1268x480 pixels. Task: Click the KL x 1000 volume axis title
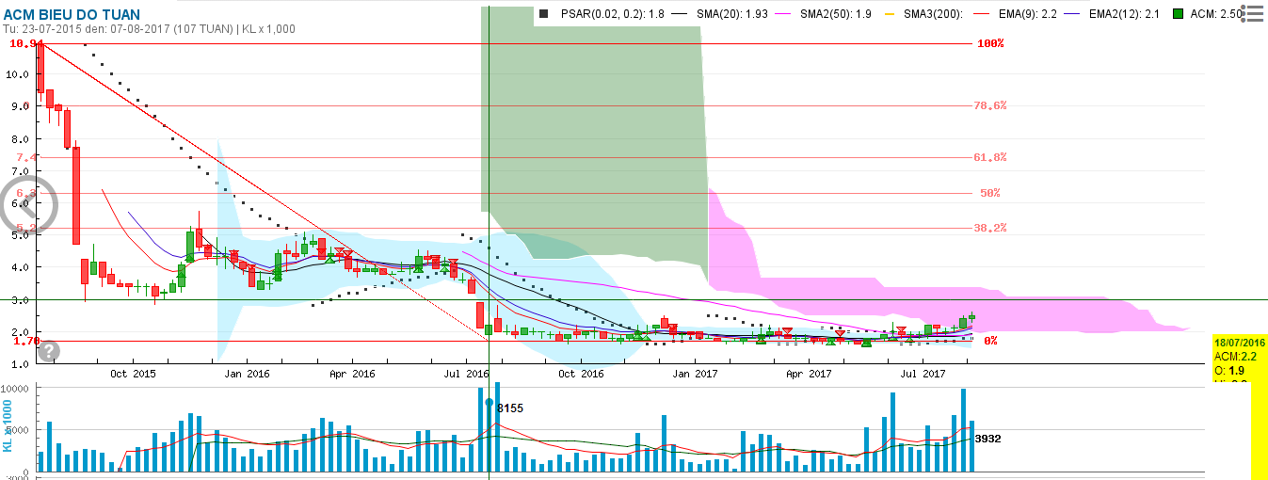(8, 424)
